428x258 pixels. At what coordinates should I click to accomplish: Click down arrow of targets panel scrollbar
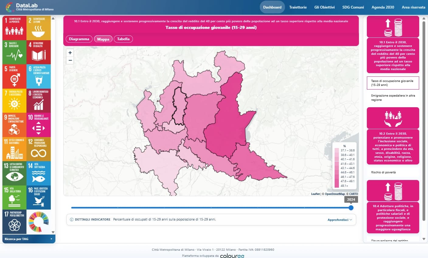(424, 239)
